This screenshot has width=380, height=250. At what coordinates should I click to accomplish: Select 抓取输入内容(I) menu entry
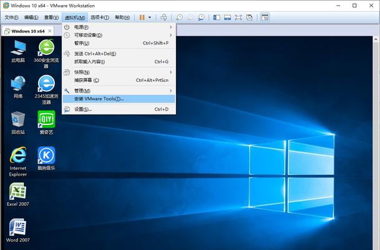[119, 62]
